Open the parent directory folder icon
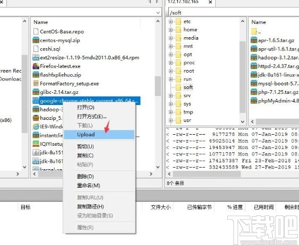The height and width of the screenshot is (245, 299). click(254, 32)
